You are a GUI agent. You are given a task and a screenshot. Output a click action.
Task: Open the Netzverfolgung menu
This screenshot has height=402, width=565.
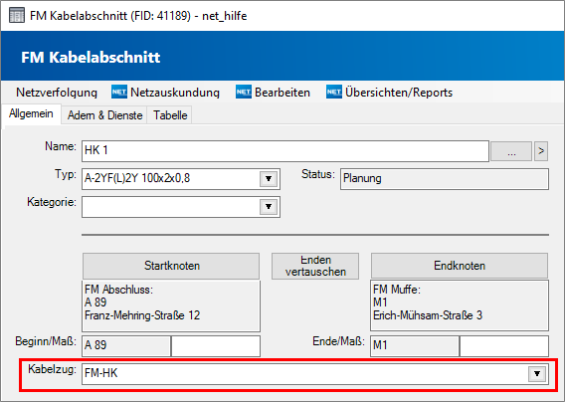[57, 93]
